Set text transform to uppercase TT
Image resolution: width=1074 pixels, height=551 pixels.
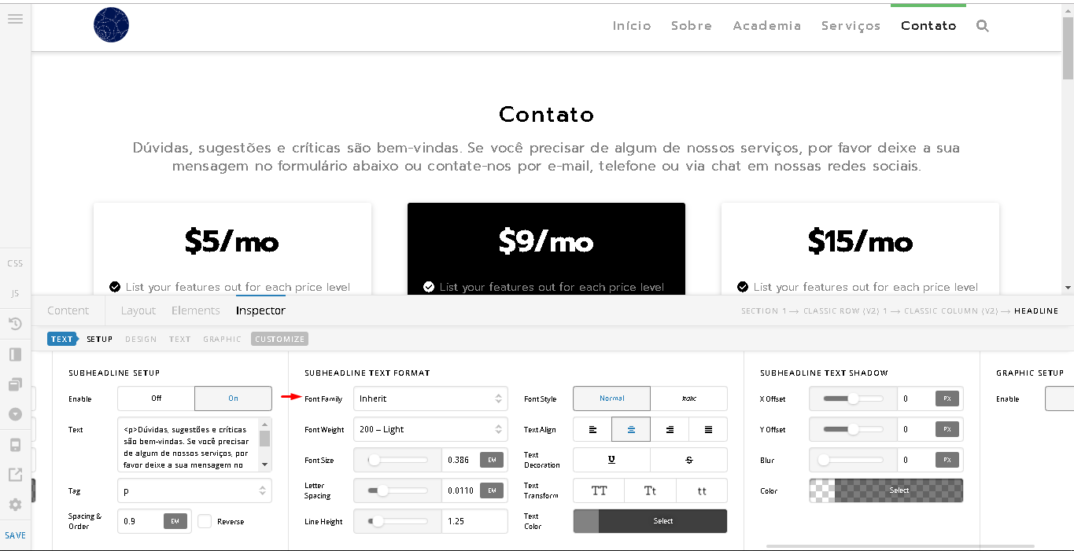point(599,490)
